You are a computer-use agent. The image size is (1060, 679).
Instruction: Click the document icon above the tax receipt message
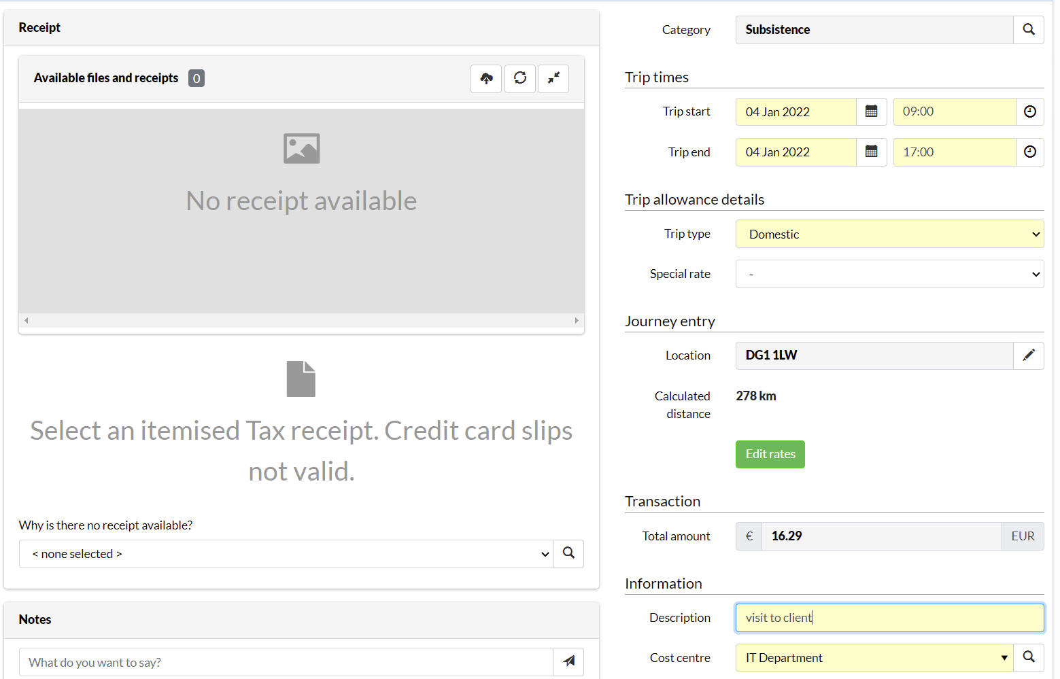coord(301,379)
